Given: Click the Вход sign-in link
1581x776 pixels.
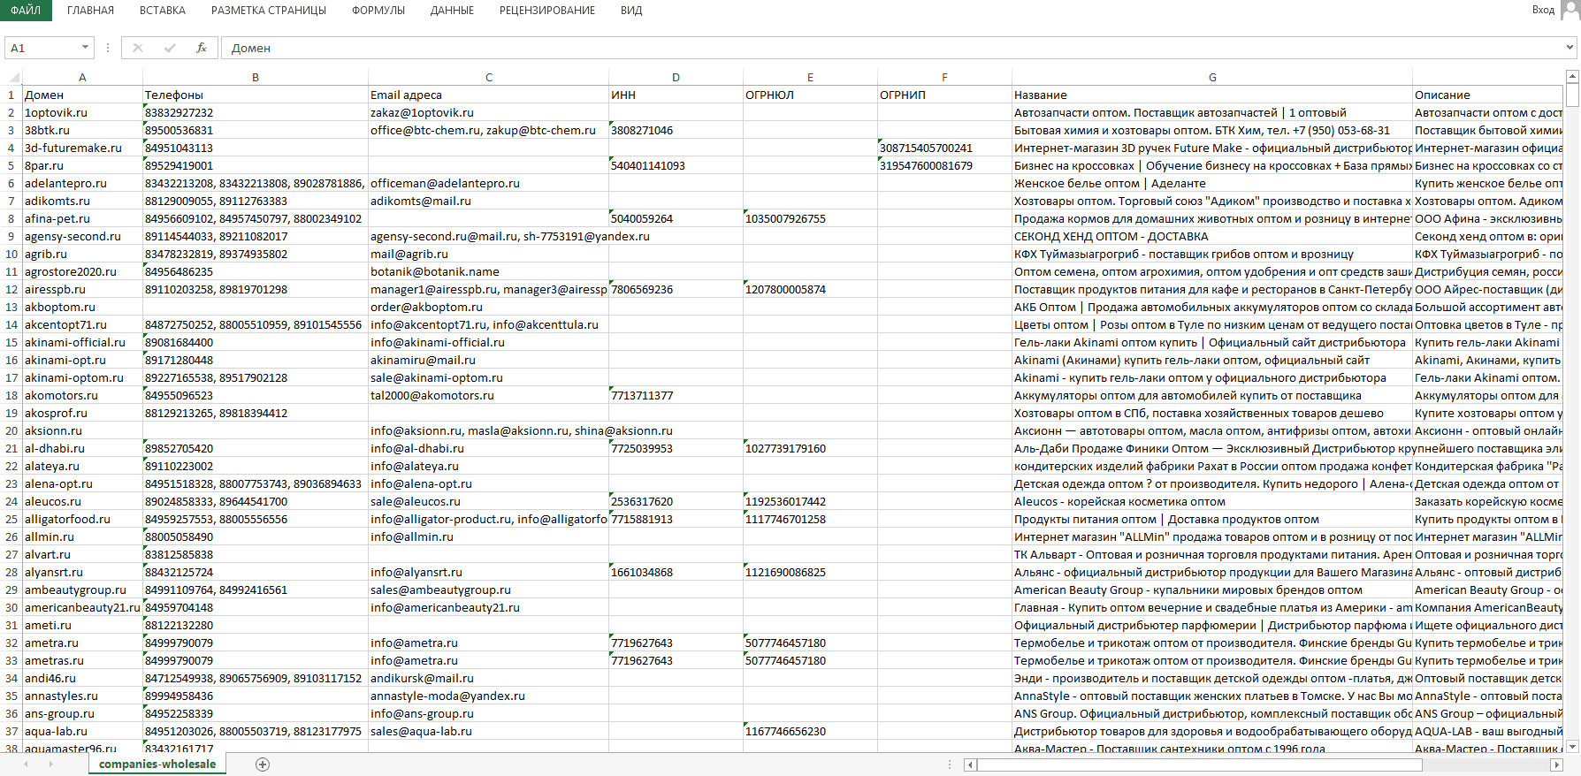Looking at the screenshot, I should coord(1543,10).
